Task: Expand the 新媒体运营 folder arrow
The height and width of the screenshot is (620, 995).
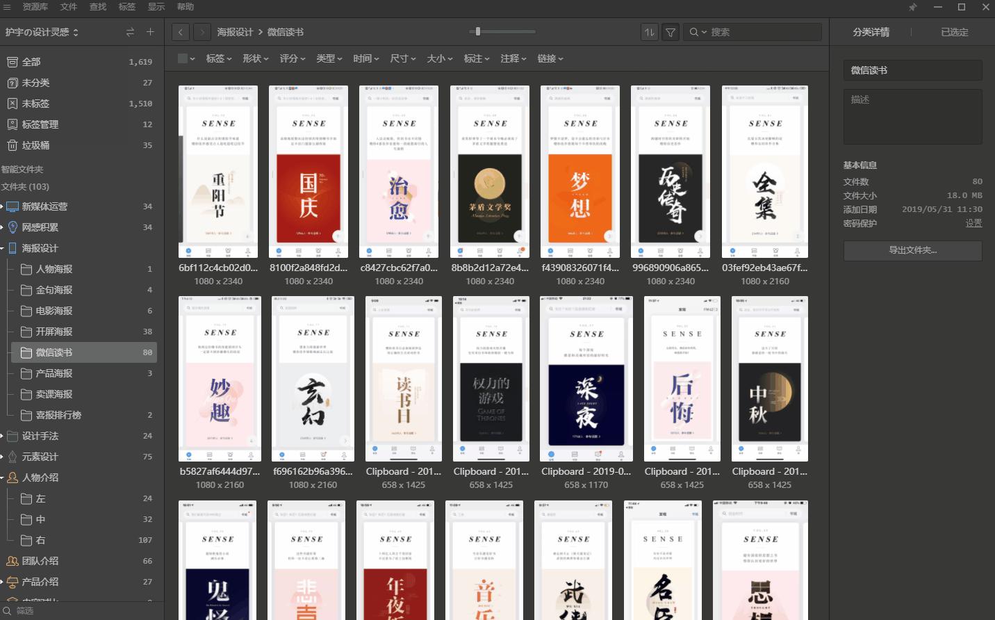Action: [x=2, y=206]
